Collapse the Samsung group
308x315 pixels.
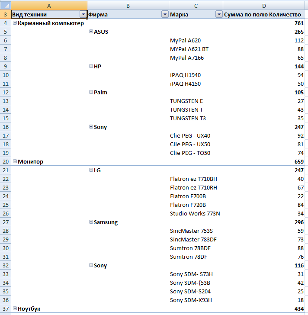(91, 222)
